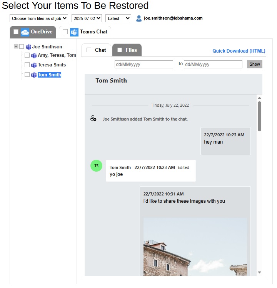The height and width of the screenshot is (288, 277).
Task: Click the green TS avatar
Action: pos(96,166)
